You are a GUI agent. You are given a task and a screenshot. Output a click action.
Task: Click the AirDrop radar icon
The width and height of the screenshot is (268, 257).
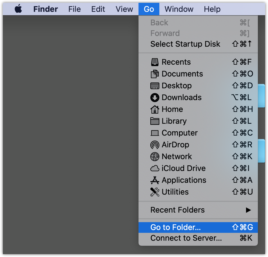[155, 145]
